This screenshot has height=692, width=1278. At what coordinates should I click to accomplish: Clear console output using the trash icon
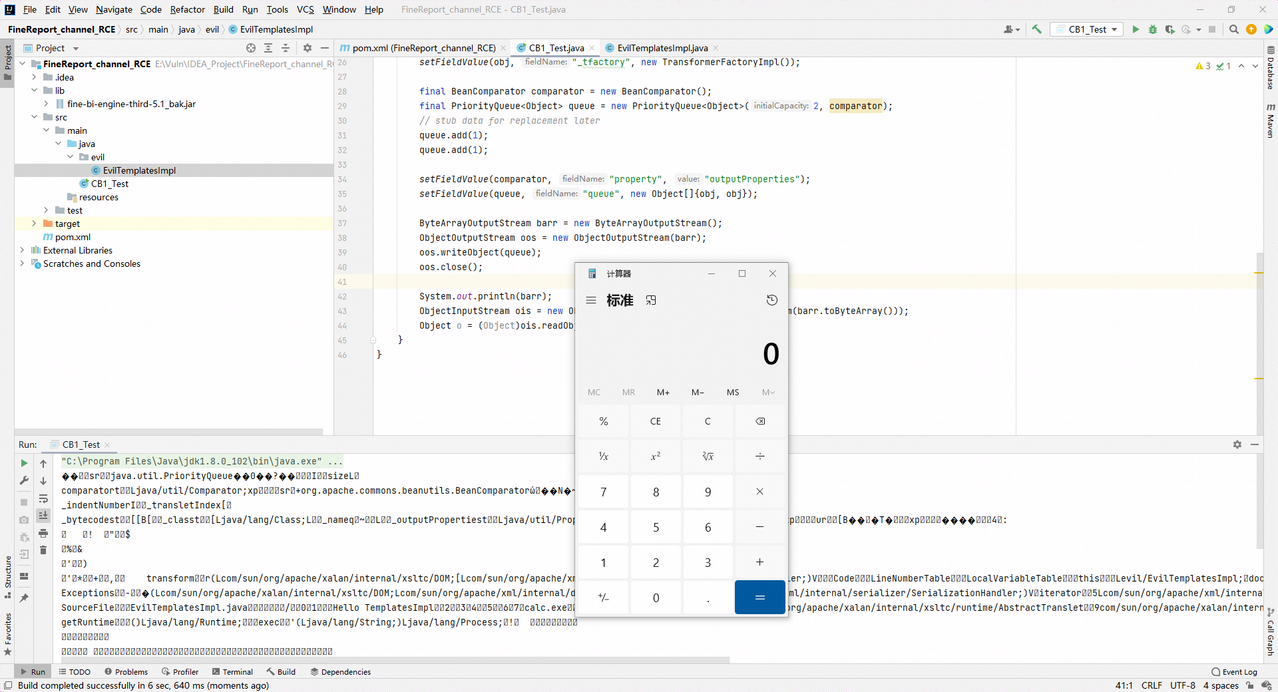pyautogui.click(x=43, y=550)
